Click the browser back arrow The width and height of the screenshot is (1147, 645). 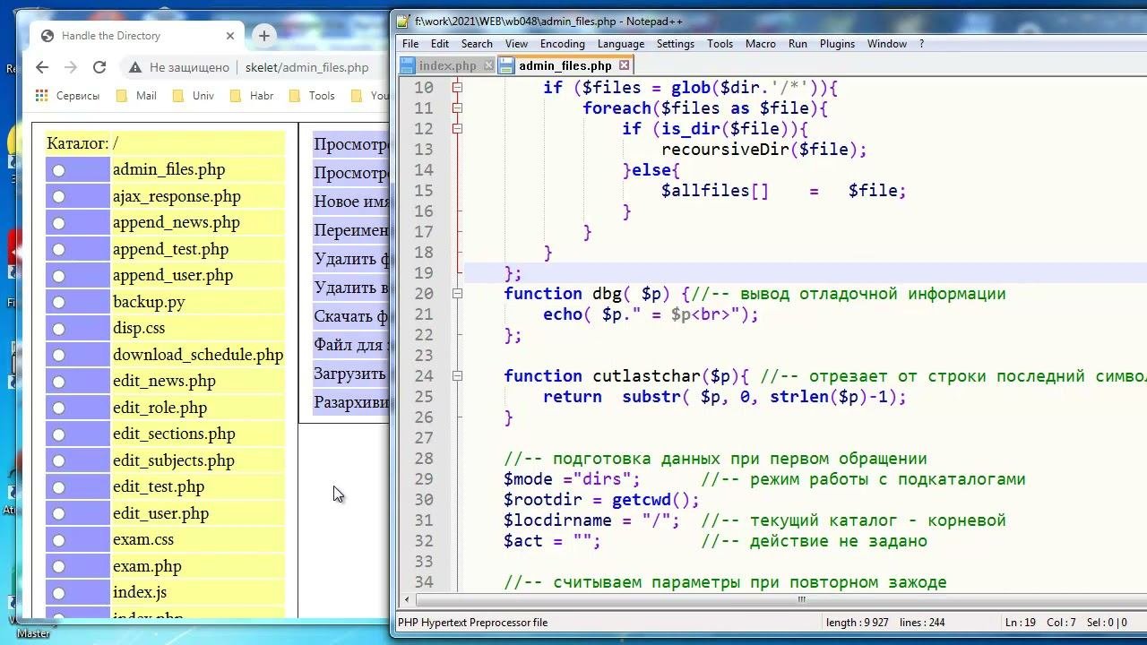click(x=42, y=67)
